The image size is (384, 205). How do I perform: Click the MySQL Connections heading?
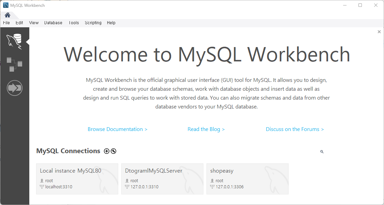[68, 151]
